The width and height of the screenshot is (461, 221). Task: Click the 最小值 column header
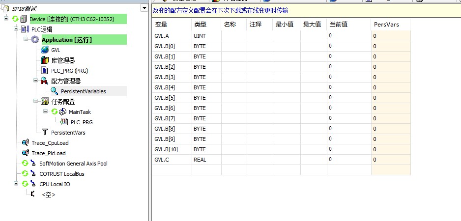pyautogui.click(x=287, y=25)
